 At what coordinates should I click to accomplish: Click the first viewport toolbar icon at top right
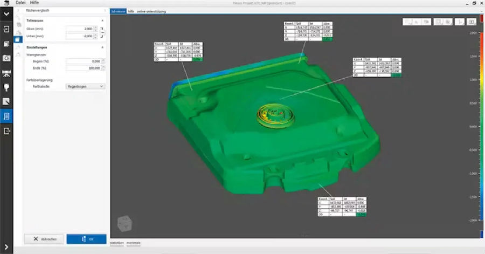coord(408,22)
